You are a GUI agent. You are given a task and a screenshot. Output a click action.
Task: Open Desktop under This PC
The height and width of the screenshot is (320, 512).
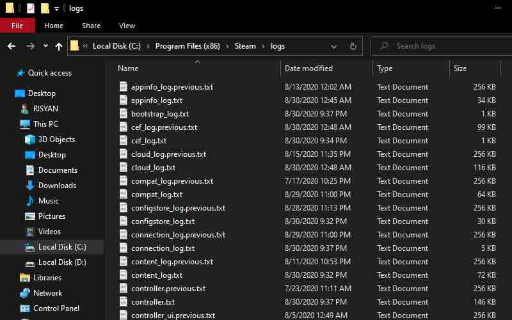point(52,155)
